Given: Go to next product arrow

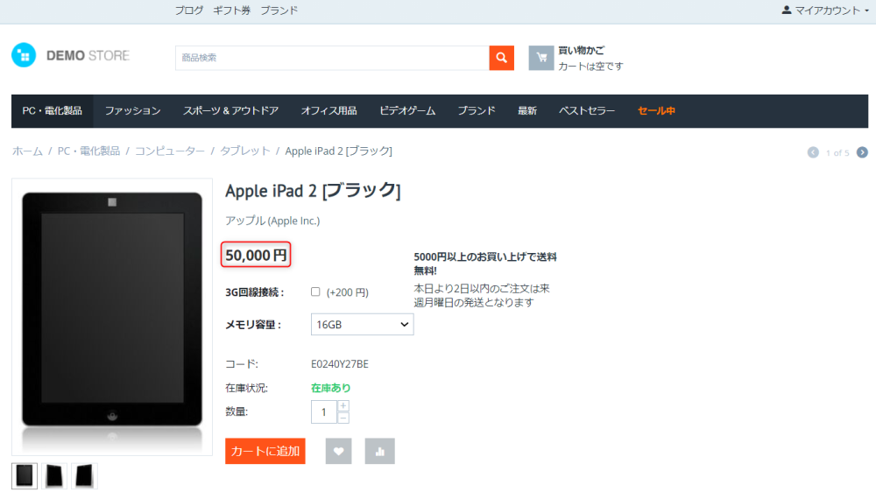Looking at the screenshot, I should coord(862,152).
